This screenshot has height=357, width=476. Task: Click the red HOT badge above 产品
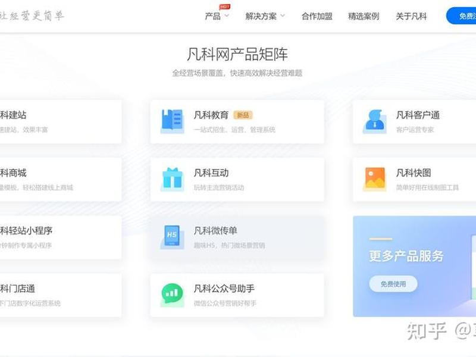225,7
